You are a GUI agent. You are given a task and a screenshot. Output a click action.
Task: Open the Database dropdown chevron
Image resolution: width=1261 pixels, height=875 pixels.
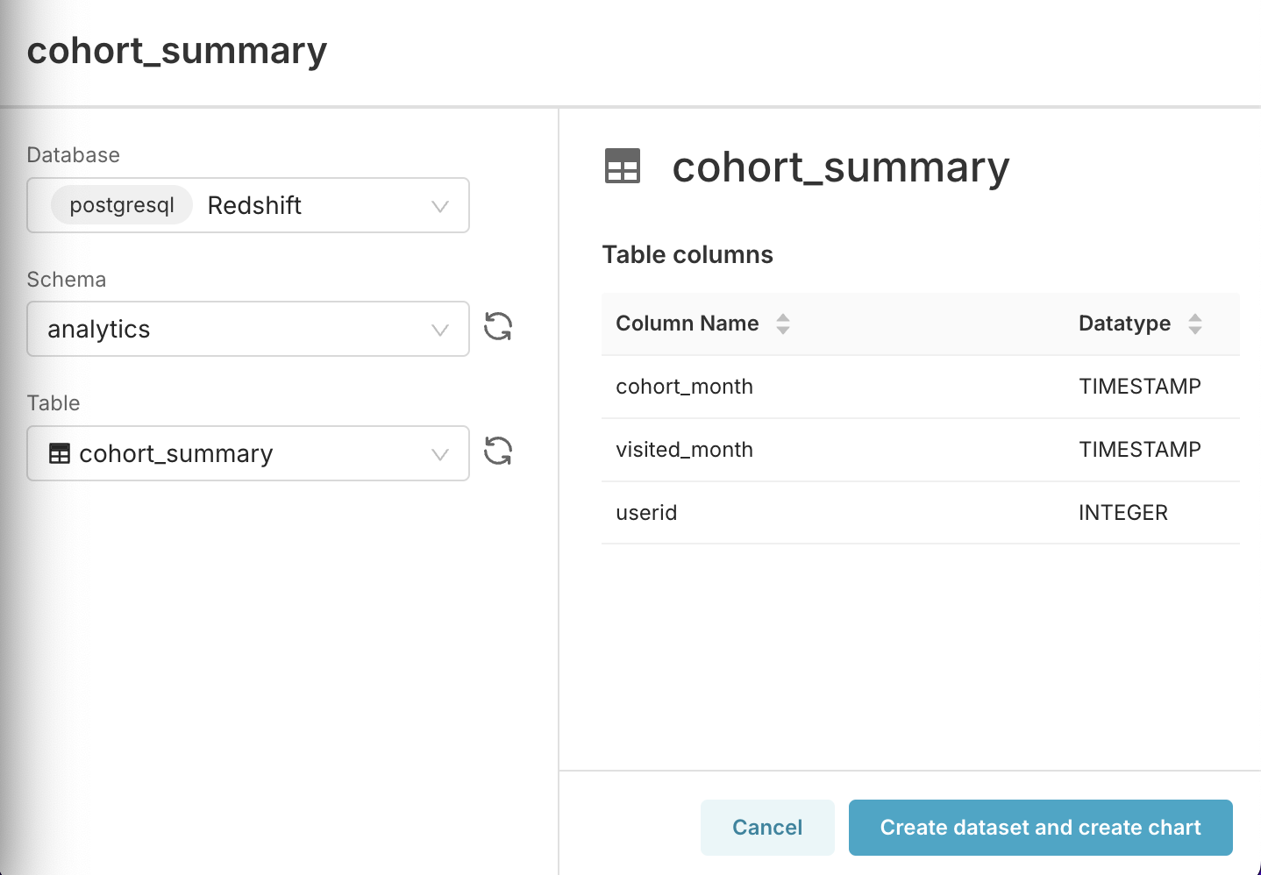440,206
